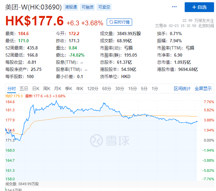Click the 昨收 value 171.3
The height and width of the screenshot is (191, 216).
click(74, 41)
